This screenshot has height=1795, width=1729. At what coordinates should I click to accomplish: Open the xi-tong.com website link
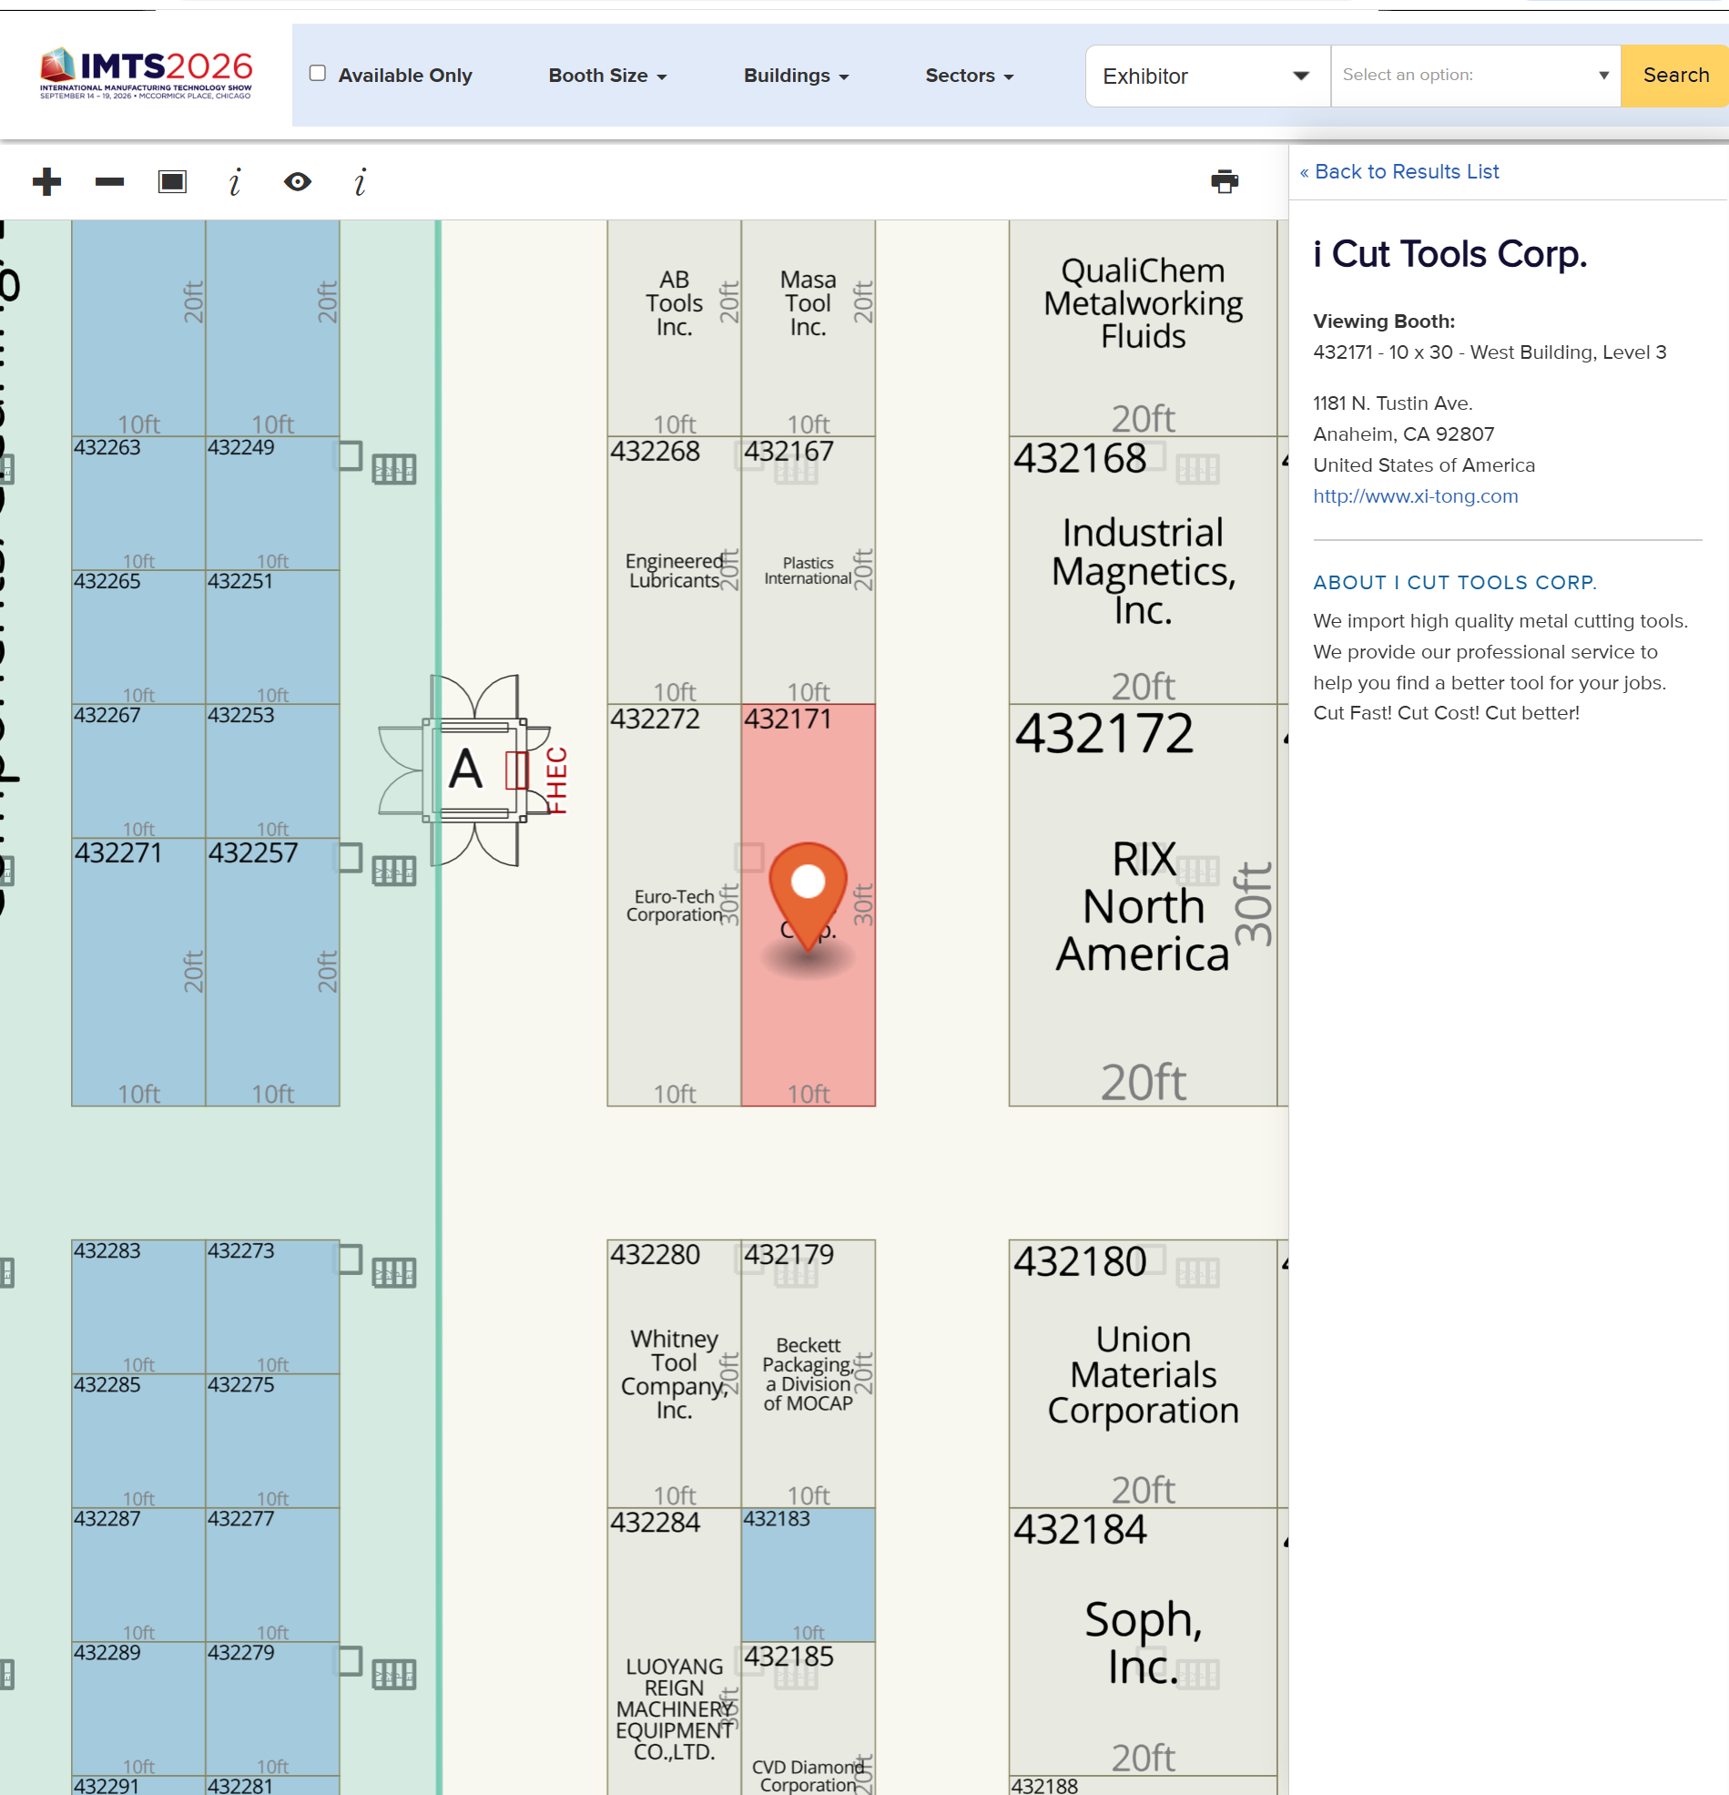pos(1416,495)
